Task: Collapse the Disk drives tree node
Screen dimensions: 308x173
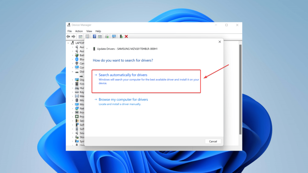Action: pos(72,72)
